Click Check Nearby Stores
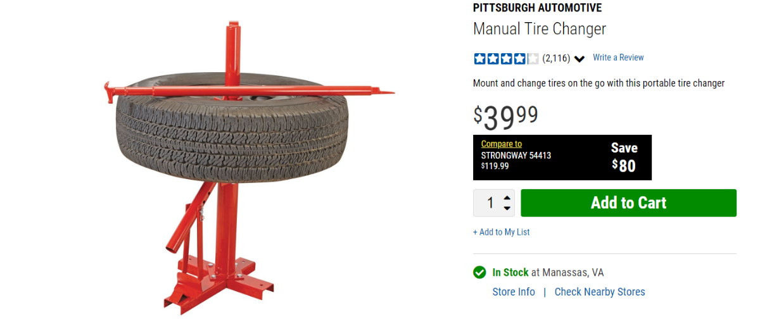The width and height of the screenshot is (760, 336). [600, 292]
